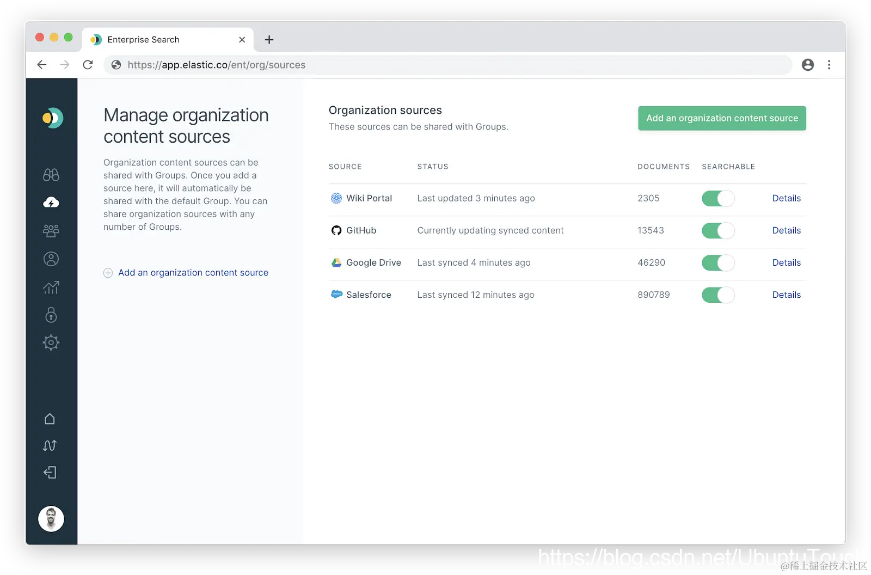
Task: Click the DOCUMENTS column header
Action: [x=664, y=167]
